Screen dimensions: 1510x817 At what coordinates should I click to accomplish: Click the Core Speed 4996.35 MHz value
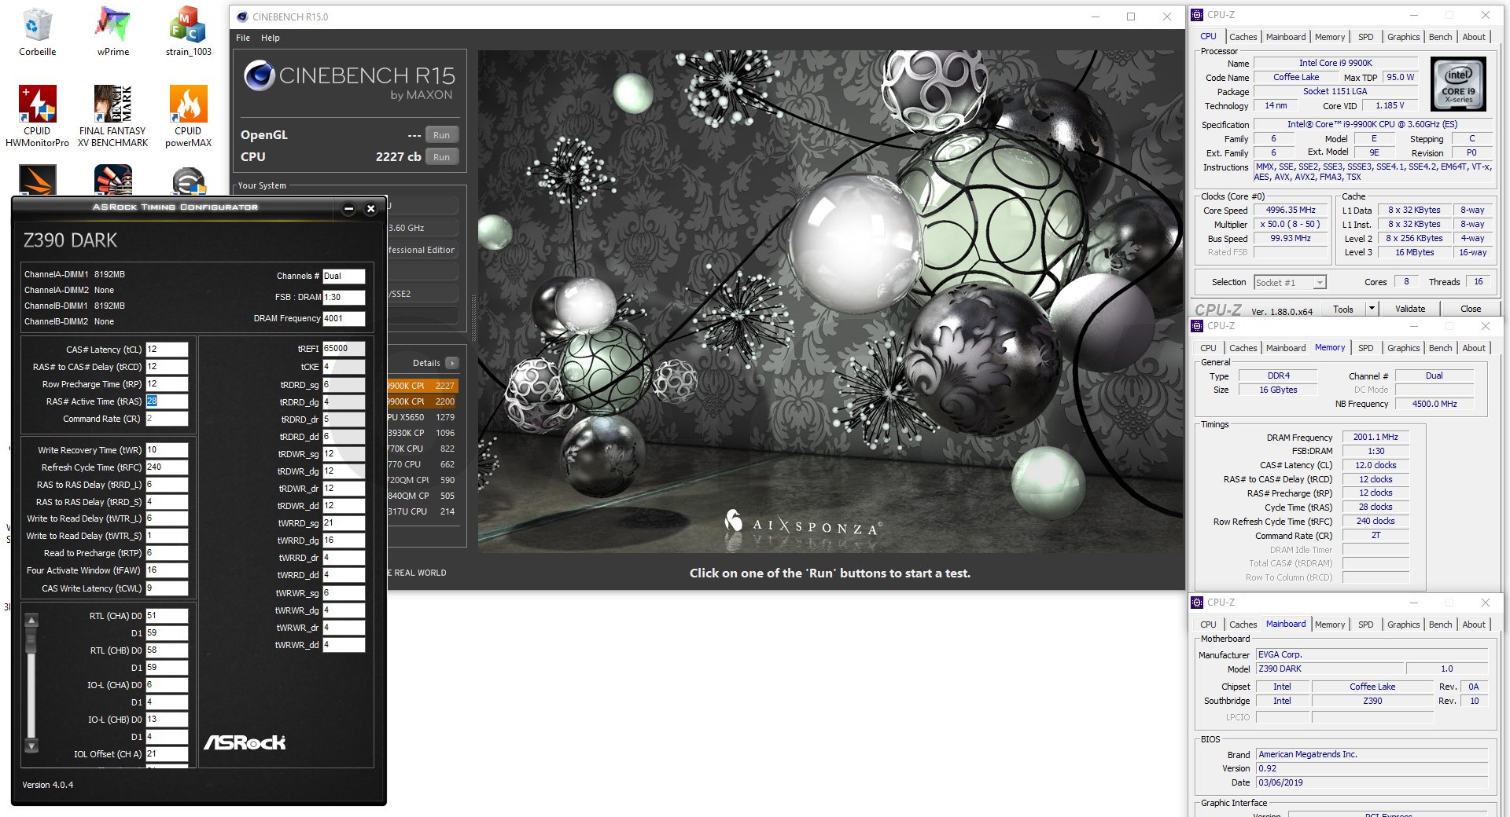(1291, 211)
